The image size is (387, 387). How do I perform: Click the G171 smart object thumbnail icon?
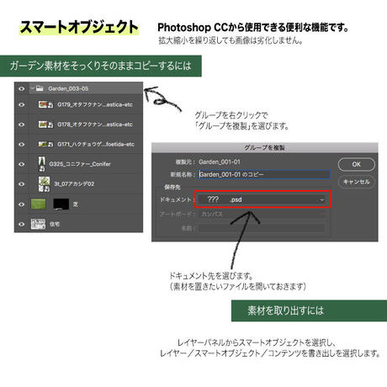point(45,144)
